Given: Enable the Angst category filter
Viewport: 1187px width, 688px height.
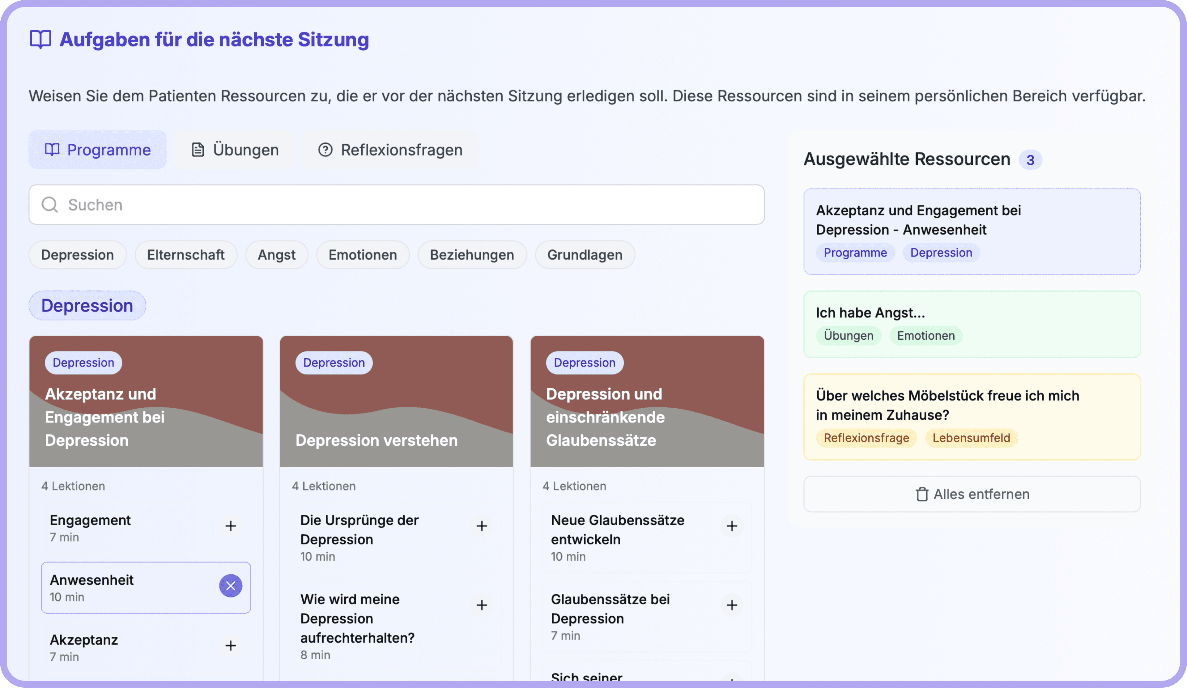Looking at the screenshot, I should (276, 255).
